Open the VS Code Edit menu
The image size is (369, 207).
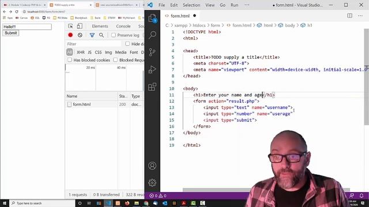coord(174,5)
